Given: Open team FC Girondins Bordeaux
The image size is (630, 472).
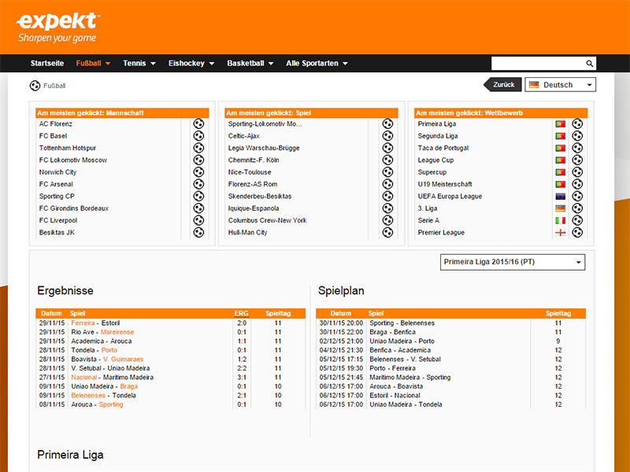Looking at the screenshot, I should pyautogui.click(x=74, y=208).
